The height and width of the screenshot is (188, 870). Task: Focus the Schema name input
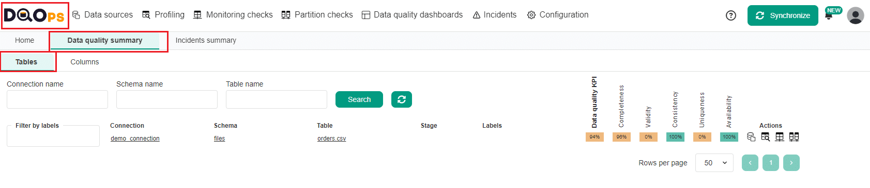pyautogui.click(x=167, y=99)
